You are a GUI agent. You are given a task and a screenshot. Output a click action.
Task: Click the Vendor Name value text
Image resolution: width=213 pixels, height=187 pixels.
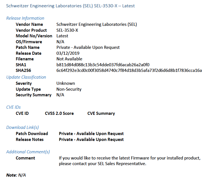click(x=97, y=24)
